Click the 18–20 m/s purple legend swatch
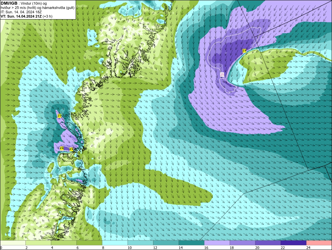332x250 pixels. pos(242,243)
